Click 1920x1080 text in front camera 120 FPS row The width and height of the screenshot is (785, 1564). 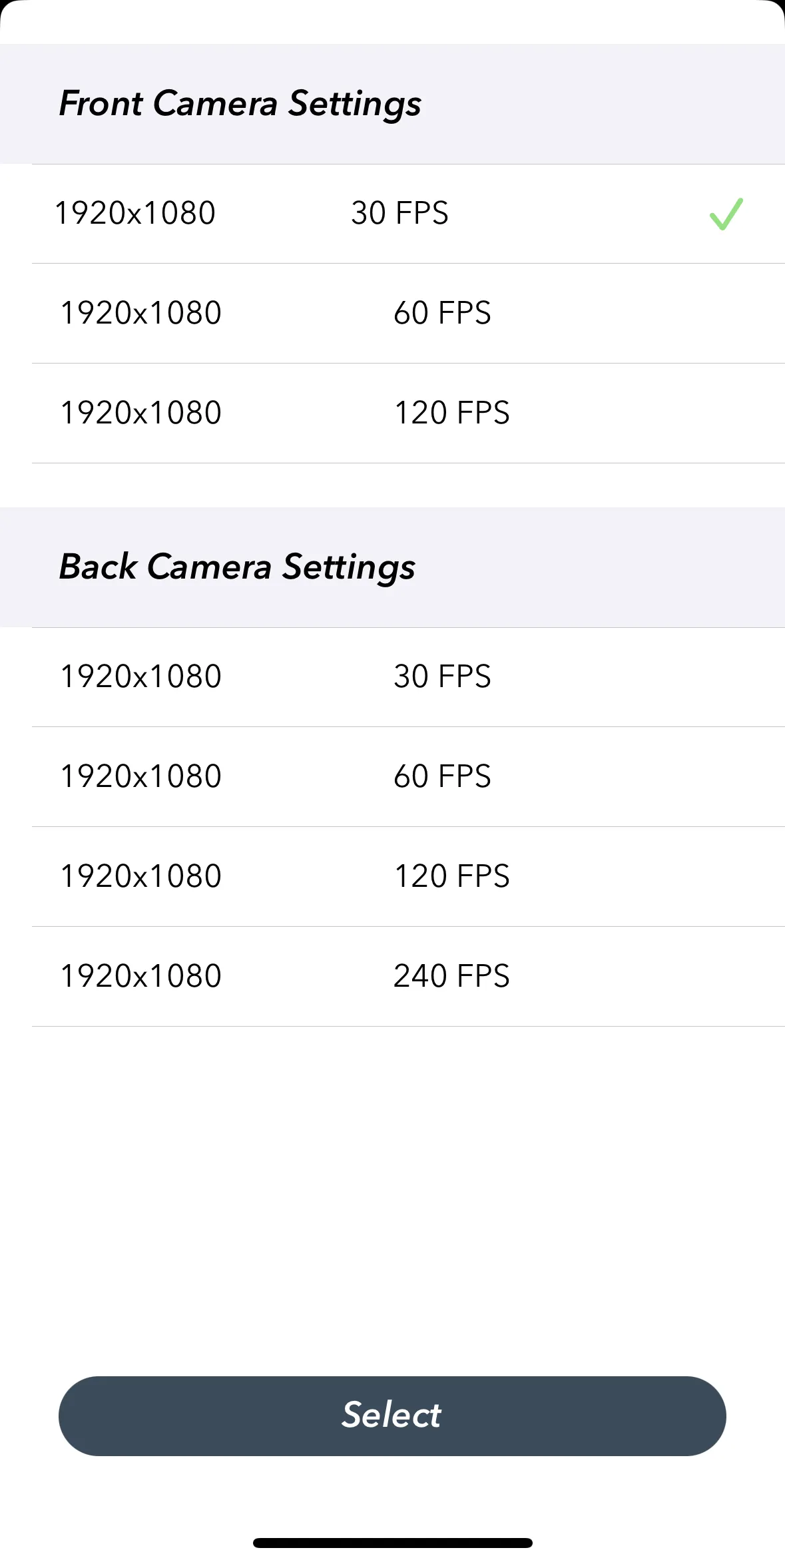[x=140, y=413]
